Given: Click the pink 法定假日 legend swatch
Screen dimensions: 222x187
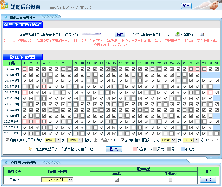Looking at the screenshot, I should click(135, 149).
